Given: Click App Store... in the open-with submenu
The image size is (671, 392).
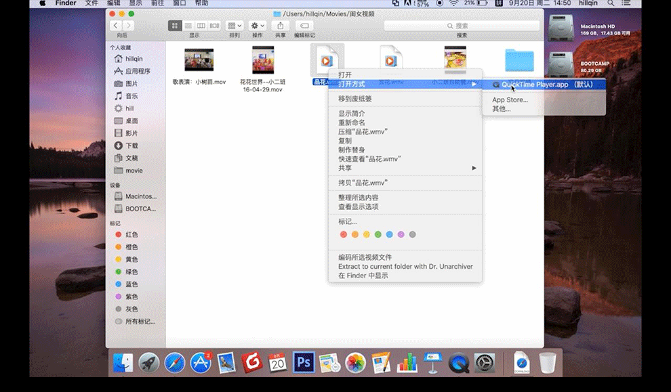Looking at the screenshot, I should point(510,100).
